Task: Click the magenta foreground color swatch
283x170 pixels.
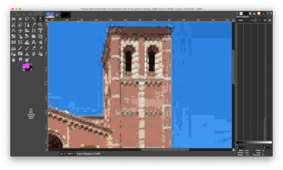Action: [26, 66]
